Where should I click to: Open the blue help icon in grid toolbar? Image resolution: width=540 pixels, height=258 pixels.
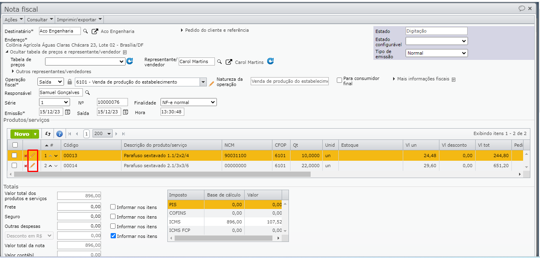pyautogui.click(x=60, y=134)
